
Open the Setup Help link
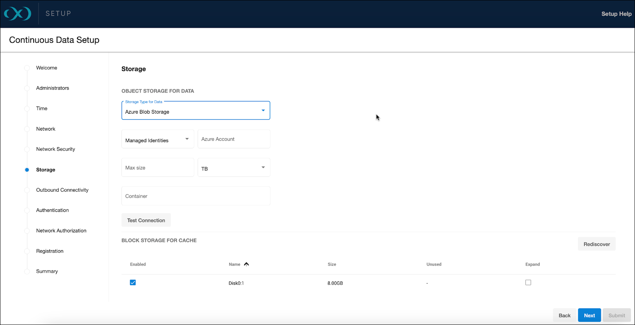(616, 14)
